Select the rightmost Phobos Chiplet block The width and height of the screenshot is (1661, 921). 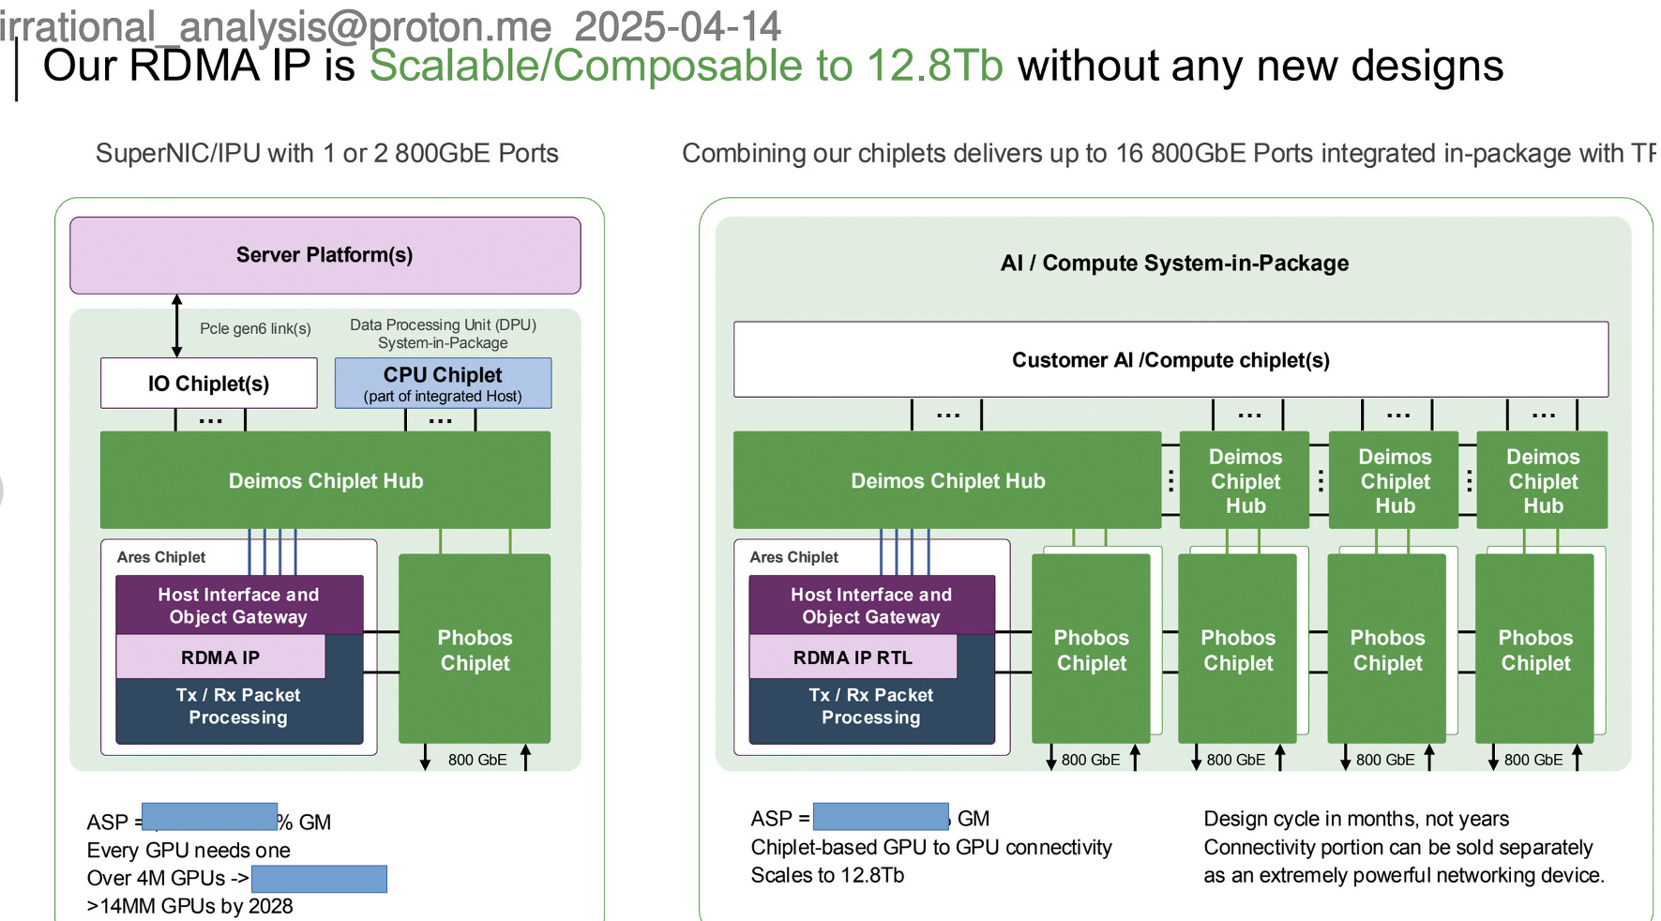tap(1534, 649)
